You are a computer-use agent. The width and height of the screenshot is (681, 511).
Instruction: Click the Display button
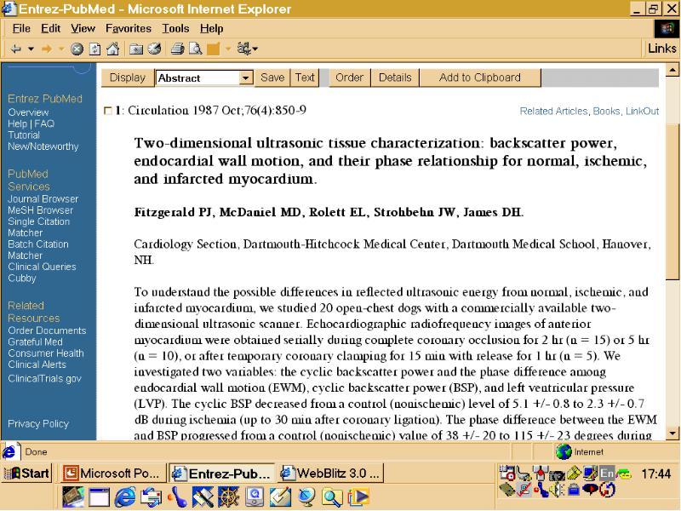127,78
